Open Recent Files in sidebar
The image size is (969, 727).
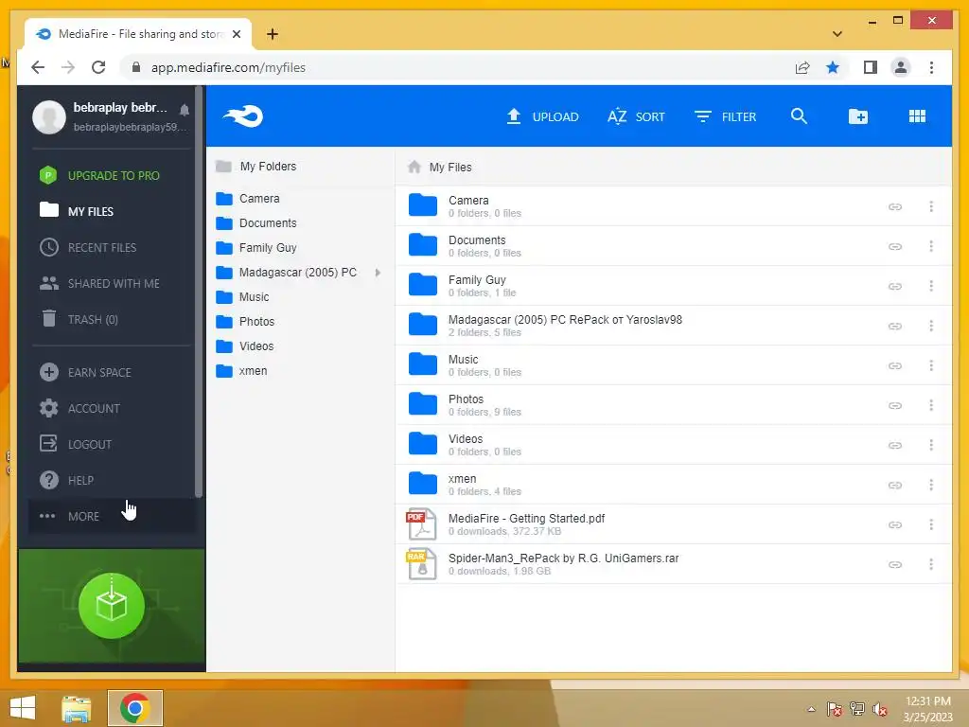(x=112, y=247)
